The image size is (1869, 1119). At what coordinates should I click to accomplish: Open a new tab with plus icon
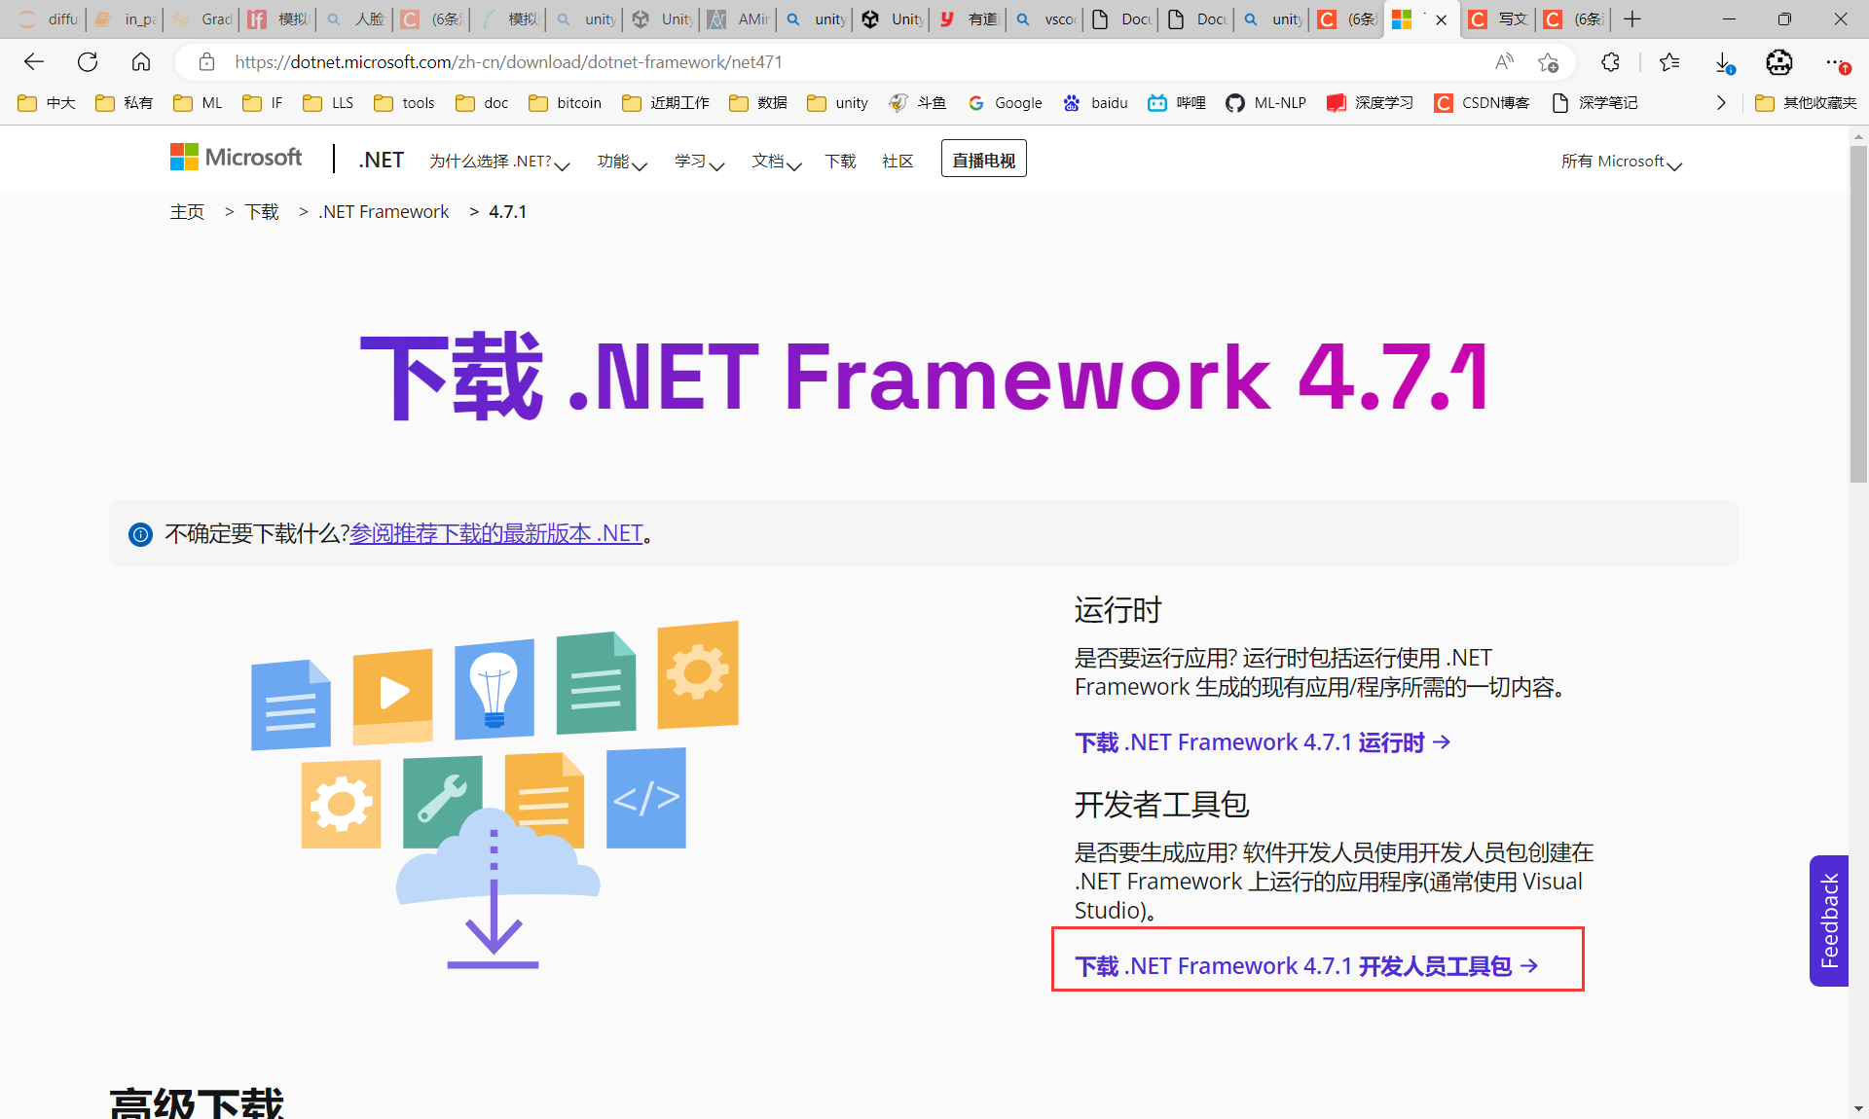[1632, 18]
